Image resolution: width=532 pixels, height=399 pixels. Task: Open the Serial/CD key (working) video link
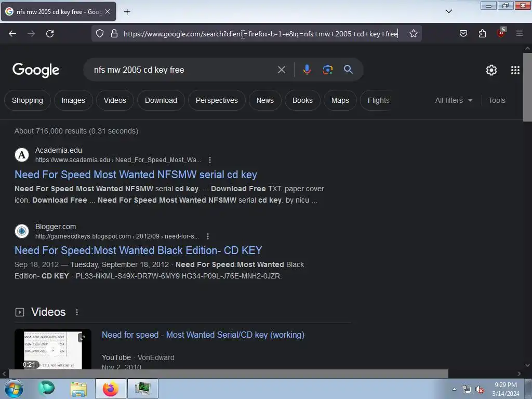coord(203,335)
